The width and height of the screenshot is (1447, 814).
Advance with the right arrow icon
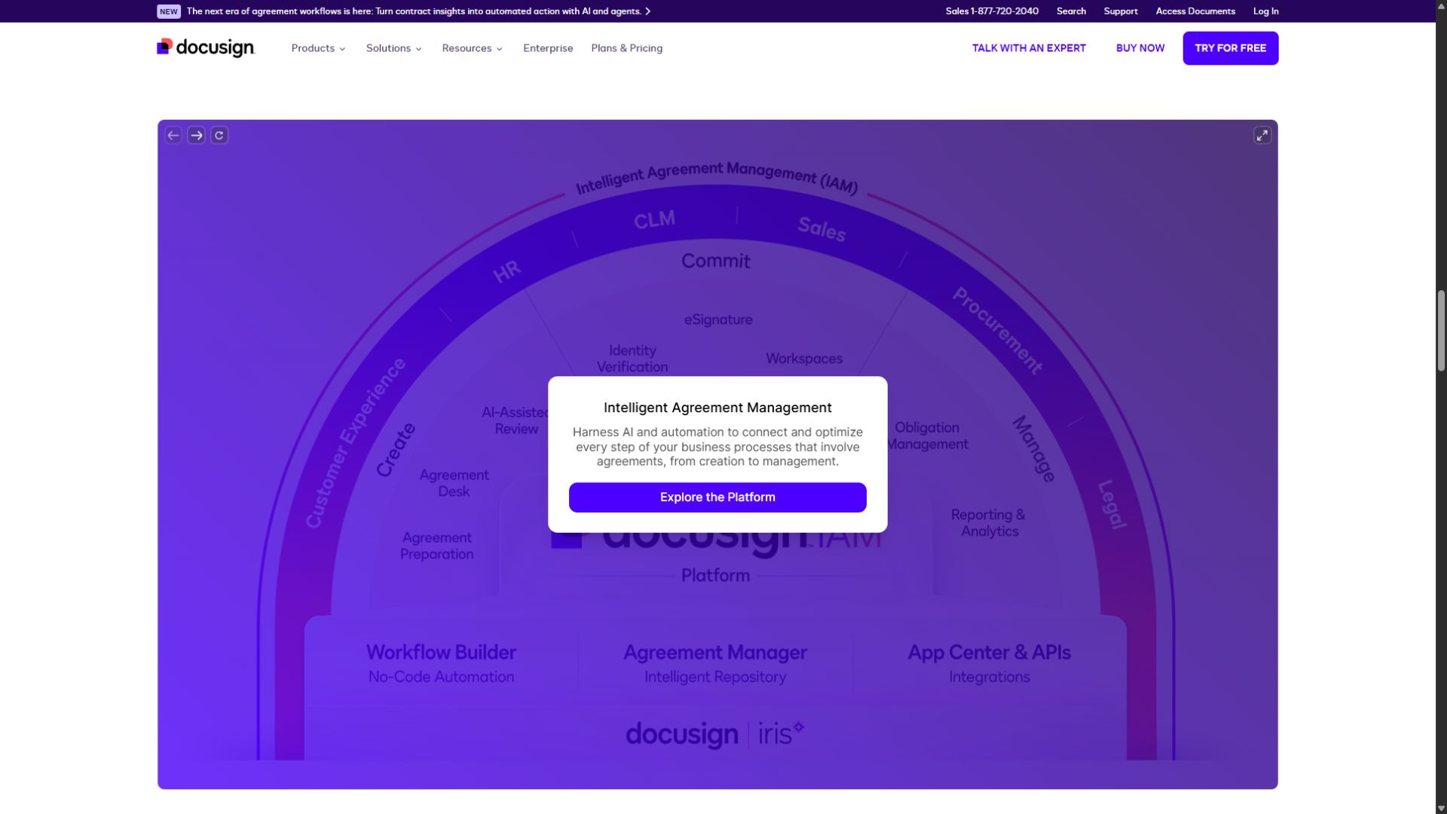[197, 136]
